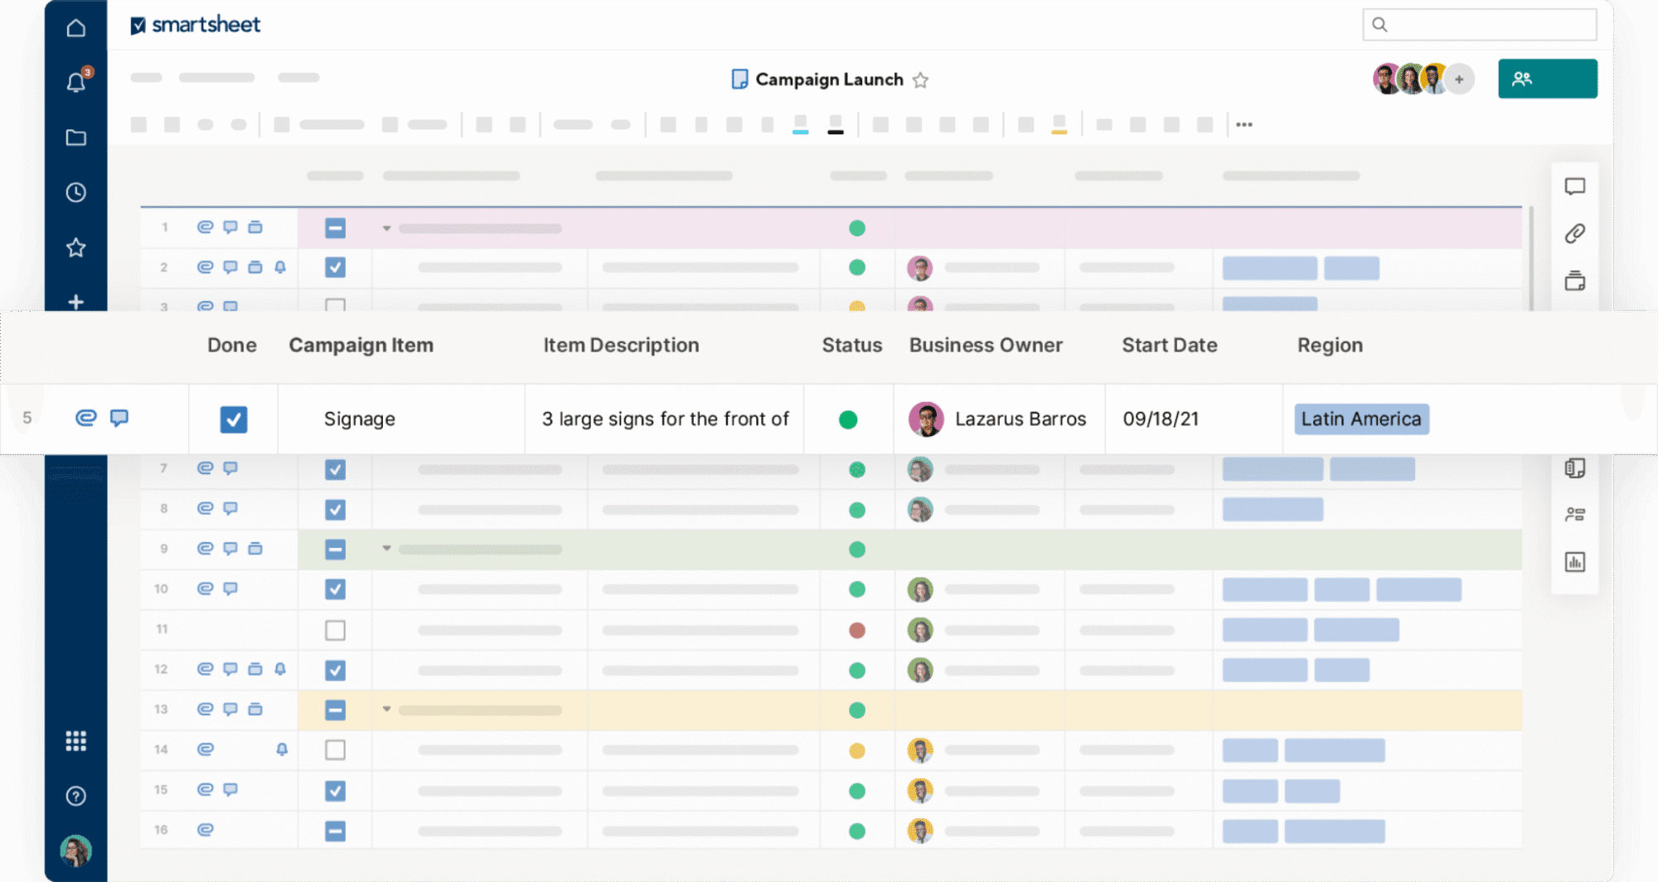1658x882 pixels.
Task: Open the Browse folder icon
Action: click(x=75, y=138)
